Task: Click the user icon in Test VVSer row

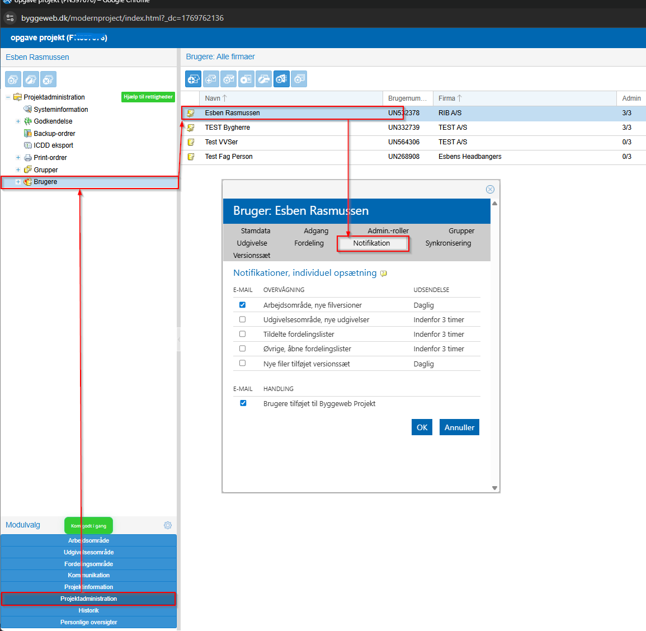Action: (191, 142)
